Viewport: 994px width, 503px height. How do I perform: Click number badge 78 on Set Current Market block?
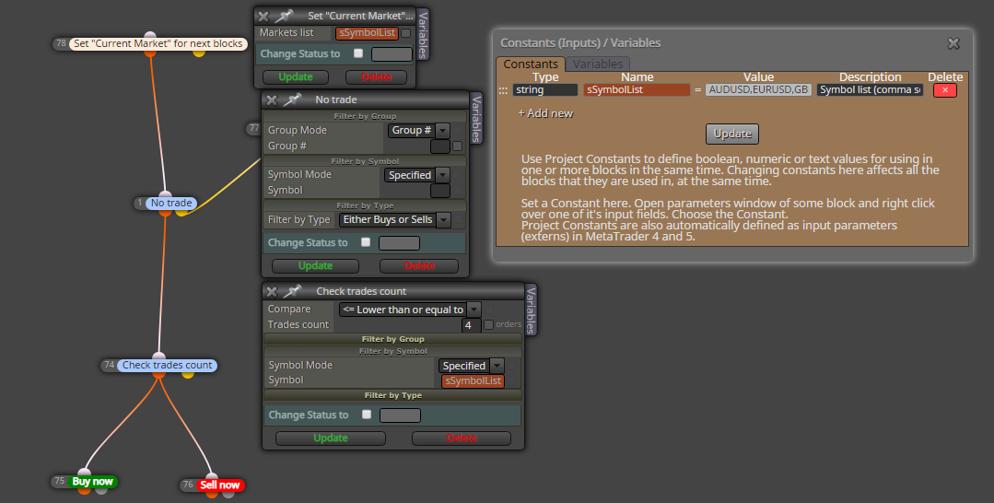click(61, 44)
